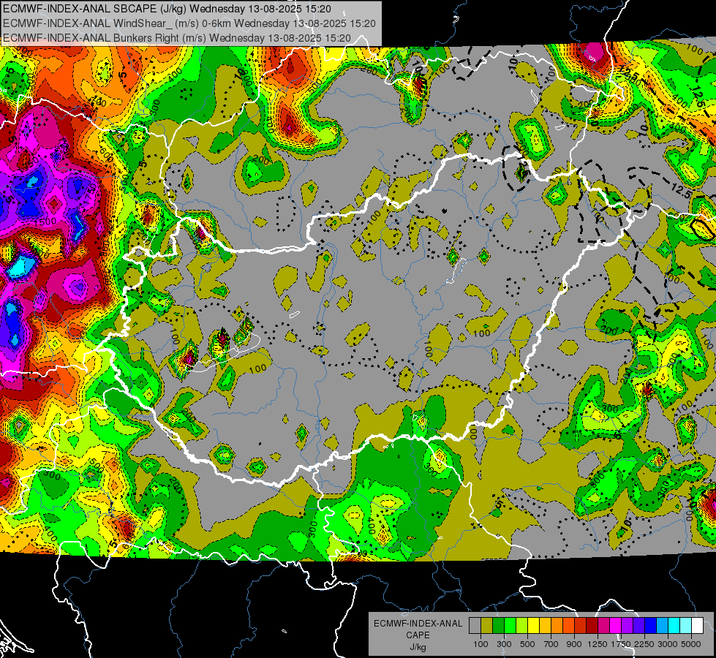Select the bright green legend swatch
The width and height of the screenshot is (716, 658).
510,626
